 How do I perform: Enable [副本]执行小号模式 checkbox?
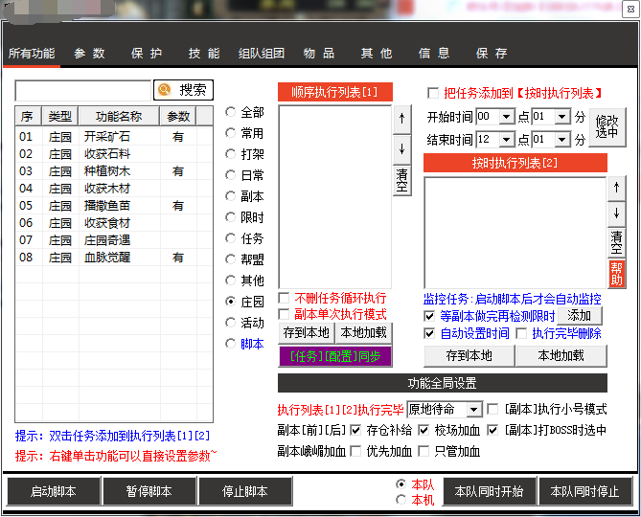tap(493, 409)
